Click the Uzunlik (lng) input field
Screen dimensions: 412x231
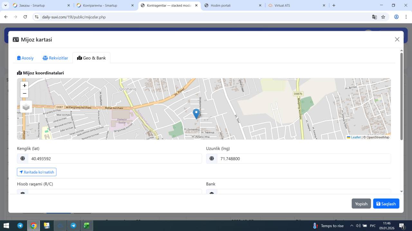[304, 159]
